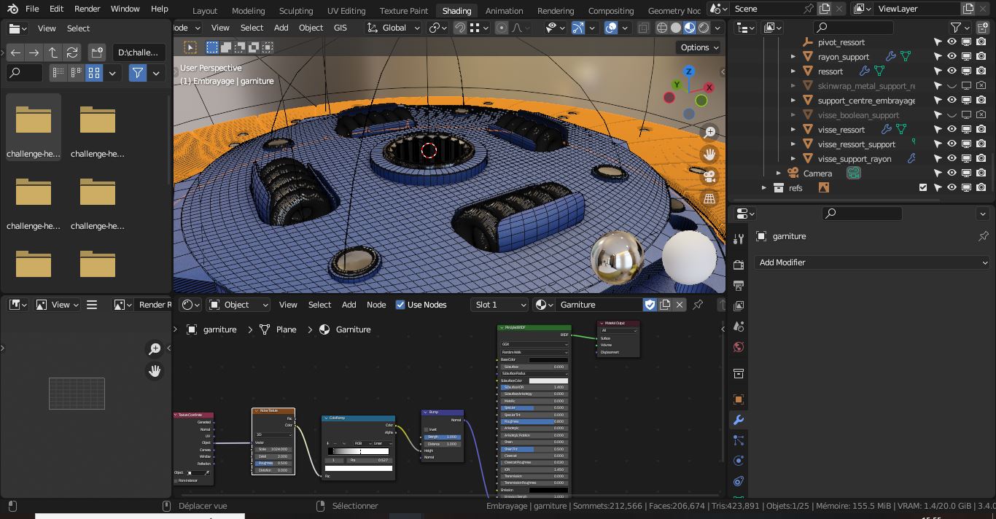Open the Add Modifier dropdown
996x519 pixels.
point(872,262)
